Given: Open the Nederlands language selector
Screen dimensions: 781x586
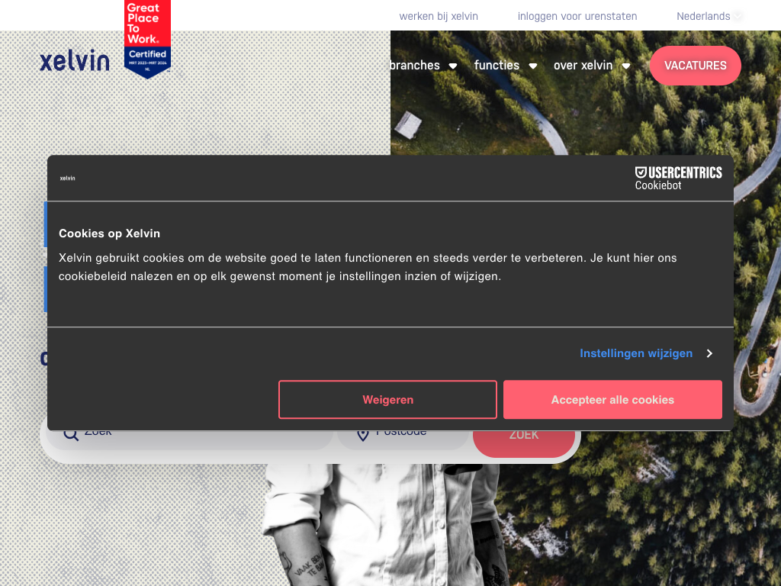Looking at the screenshot, I should (x=709, y=16).
